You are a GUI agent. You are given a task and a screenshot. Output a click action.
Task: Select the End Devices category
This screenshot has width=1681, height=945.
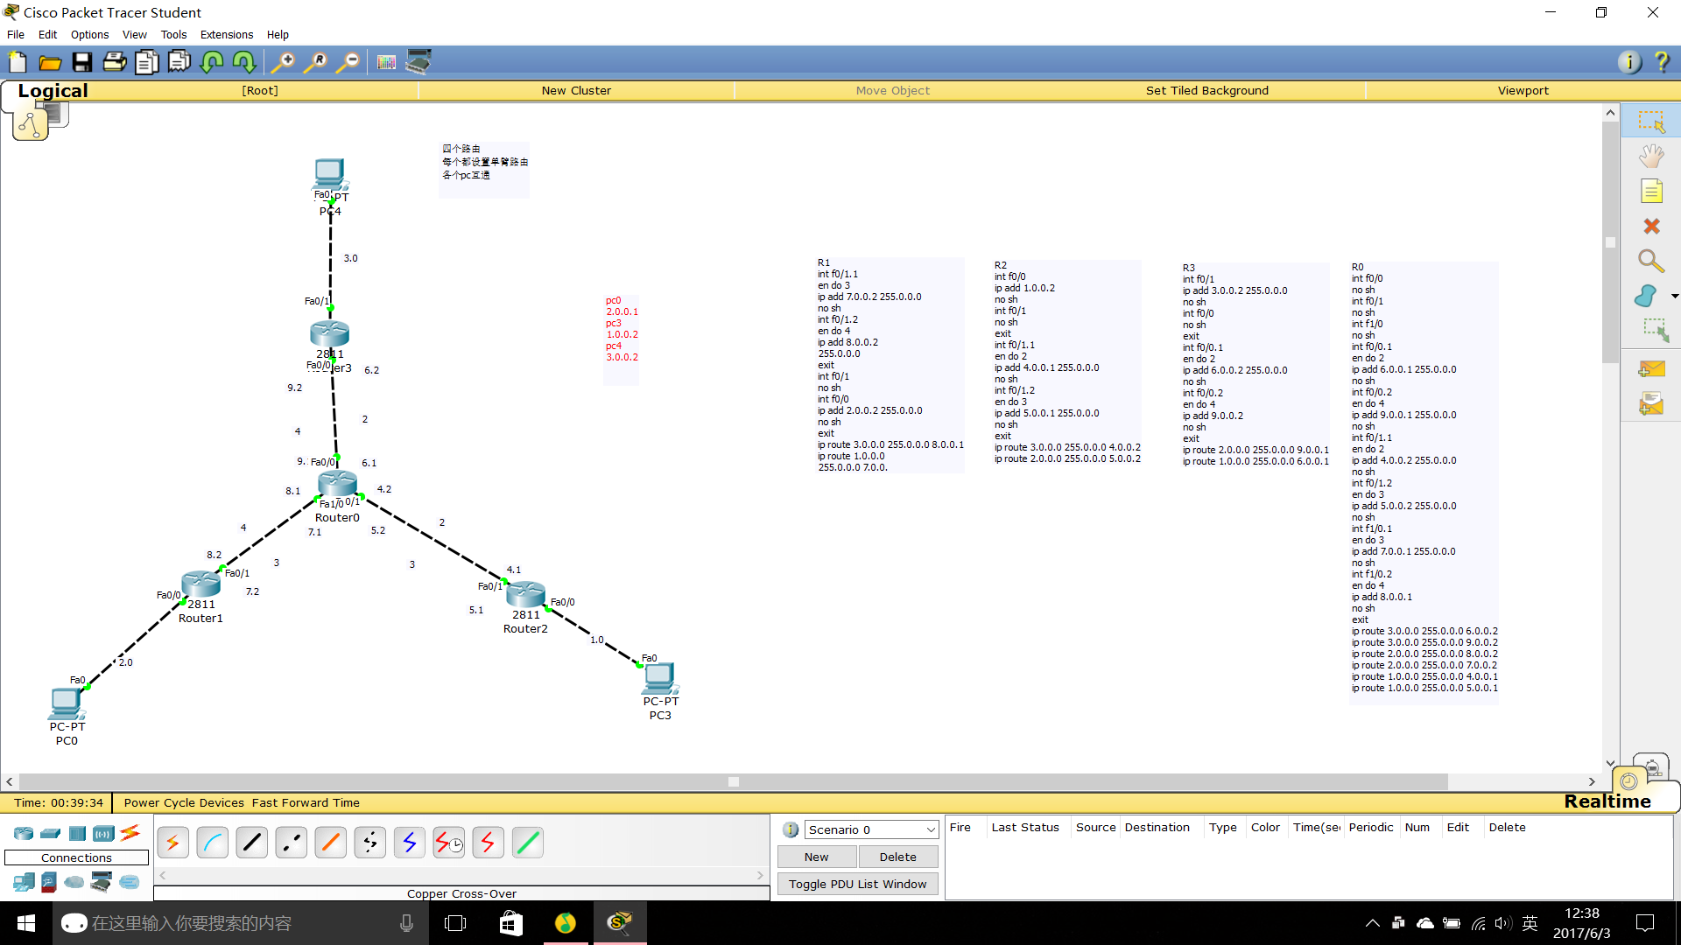pos(24,882)
